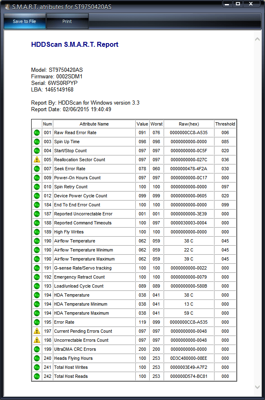Viewport: 265px width, 400px height.
Task: Click the green status icon for Spin Up Time
Action: click(37, 142)
